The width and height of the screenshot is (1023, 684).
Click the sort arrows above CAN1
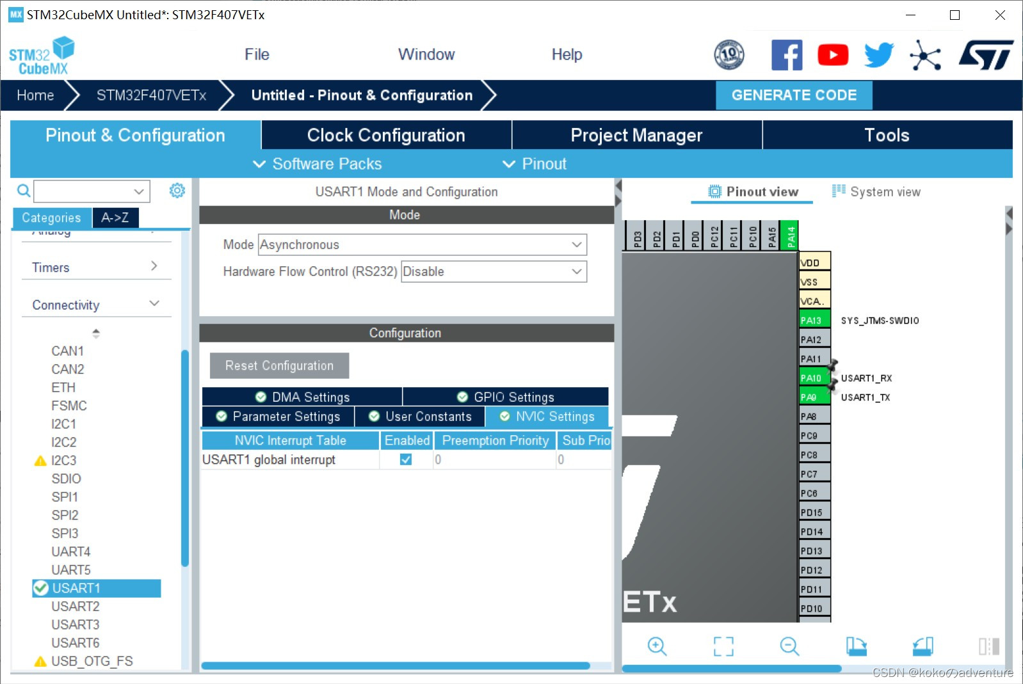[96, 333]
